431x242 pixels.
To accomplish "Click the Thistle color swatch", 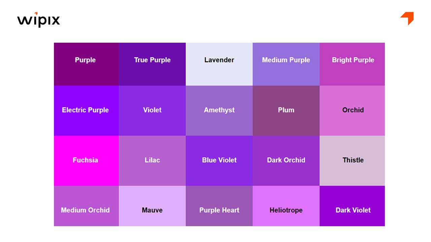I will coord(352,161).
